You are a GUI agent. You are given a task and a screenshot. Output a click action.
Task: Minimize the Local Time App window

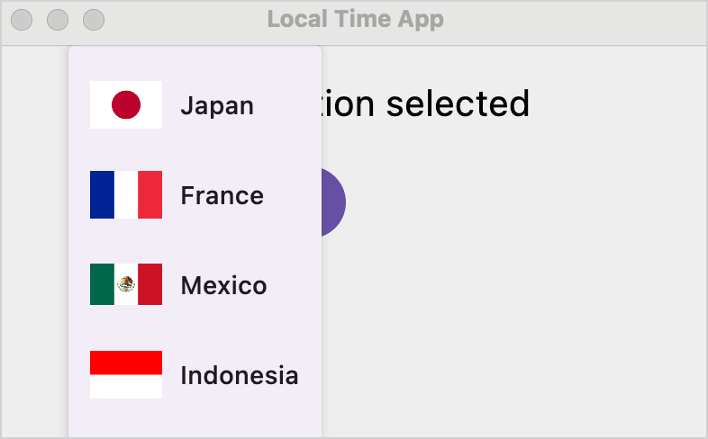pos(58,19)
